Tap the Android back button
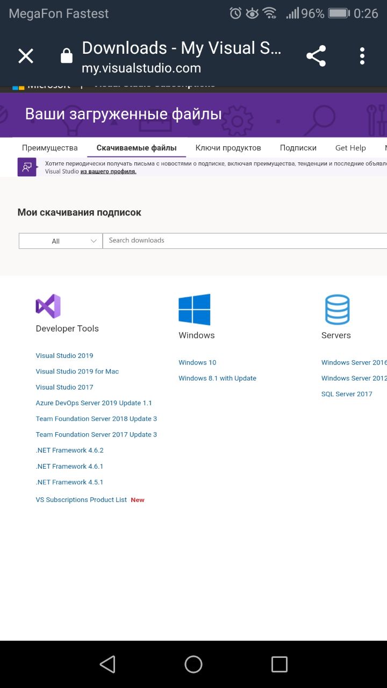This screenshot has width=387, height=688. (107, 664)
